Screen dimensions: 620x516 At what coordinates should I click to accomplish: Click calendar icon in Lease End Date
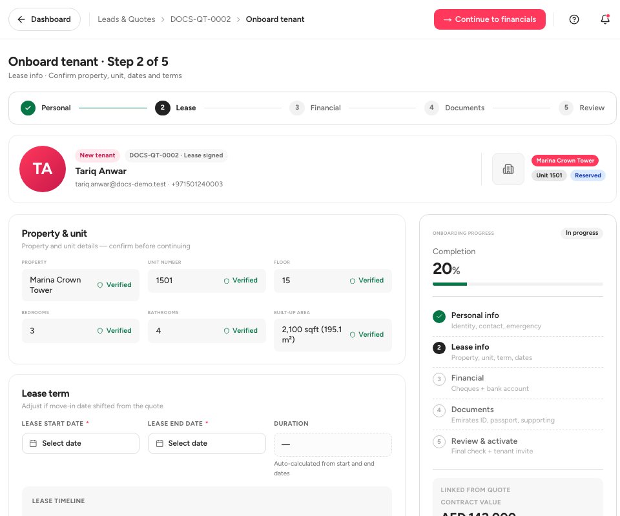[x=160, y=443]
